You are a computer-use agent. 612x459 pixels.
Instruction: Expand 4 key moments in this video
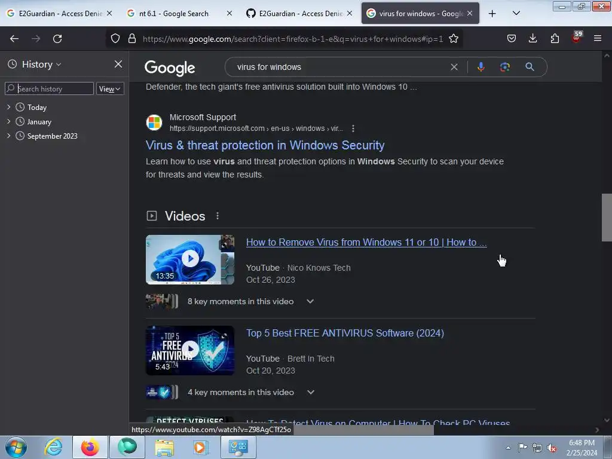(x=310, y=392)
